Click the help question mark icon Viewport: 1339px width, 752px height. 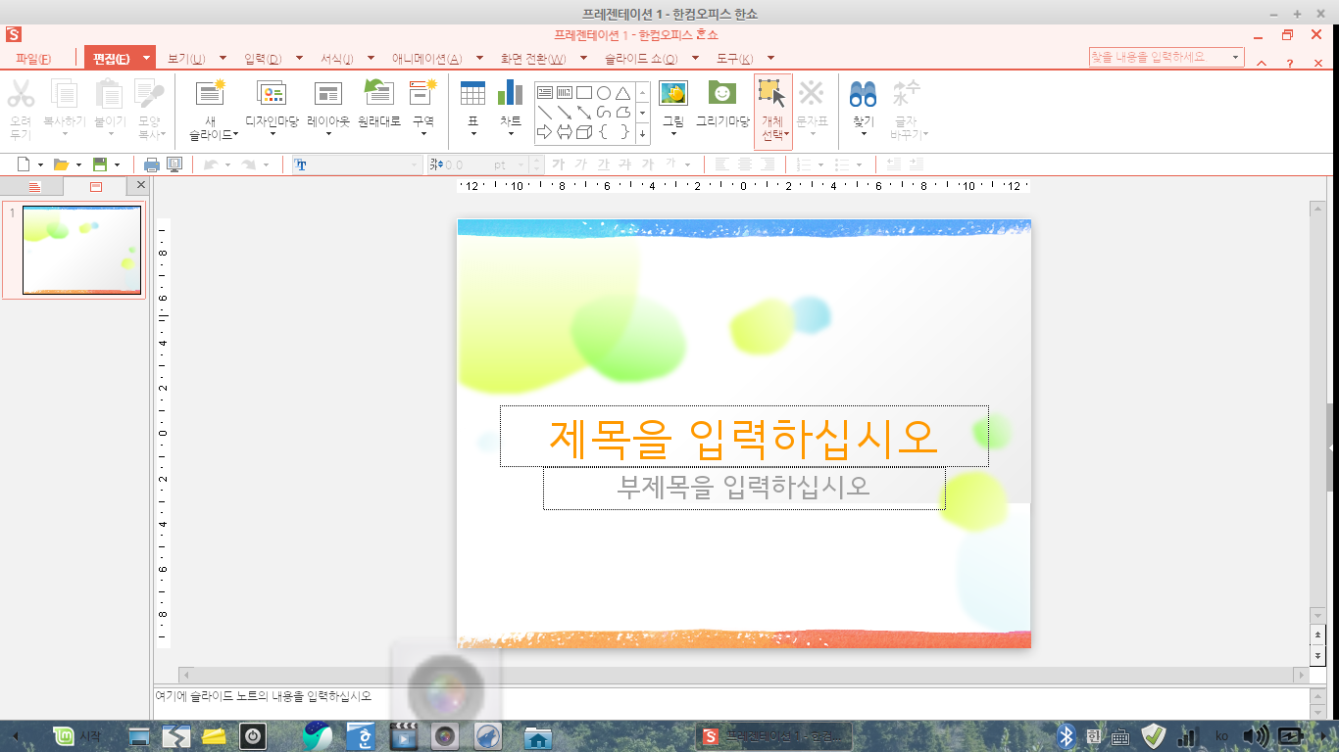coord(1290,63)
